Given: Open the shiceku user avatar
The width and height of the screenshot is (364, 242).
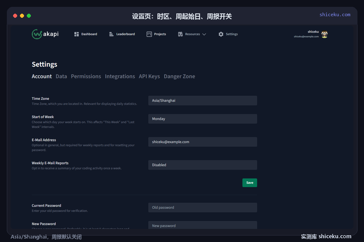Looking at the screenshot, I should [x=324, y=34].
